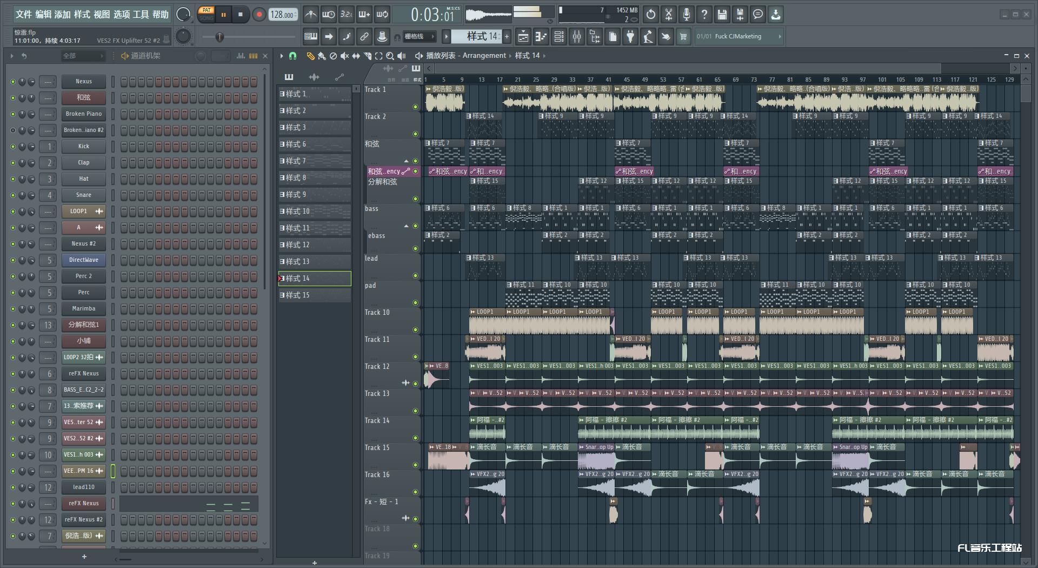Open the 帮助 menu
The height and width of the screenshot is (568, 1038).
click(161, 15)
